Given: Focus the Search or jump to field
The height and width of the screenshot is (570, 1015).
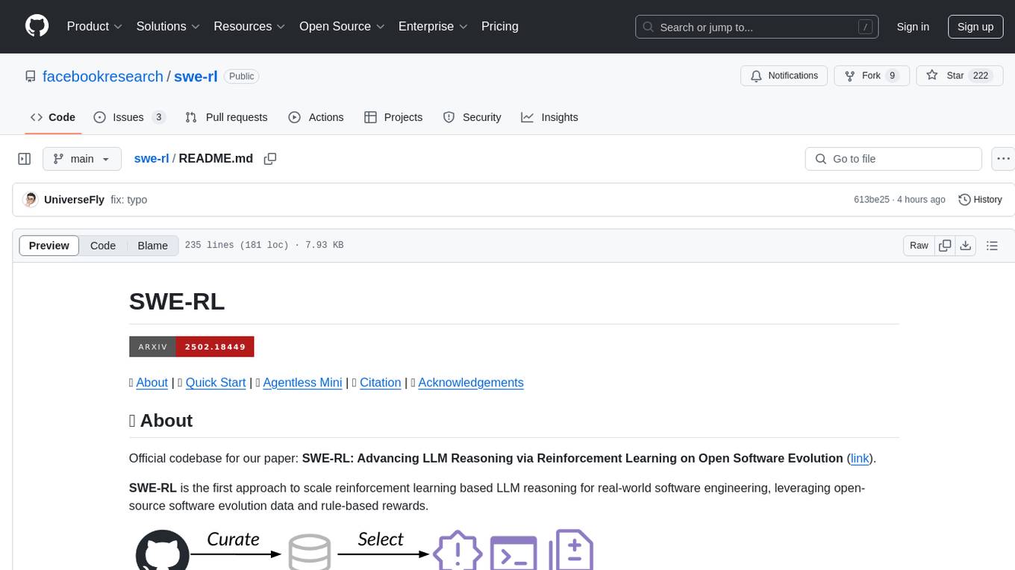Looking at the screenshot, I should [x=758, y=27].
